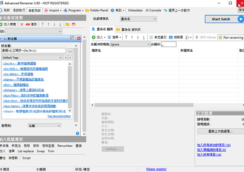Go to the next tag group with right arrow
This screenshot has width=244, height=172.
70,58
